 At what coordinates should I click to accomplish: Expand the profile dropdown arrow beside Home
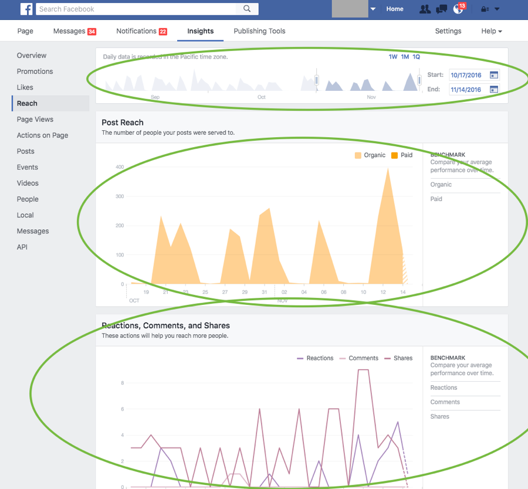(373, 9)
